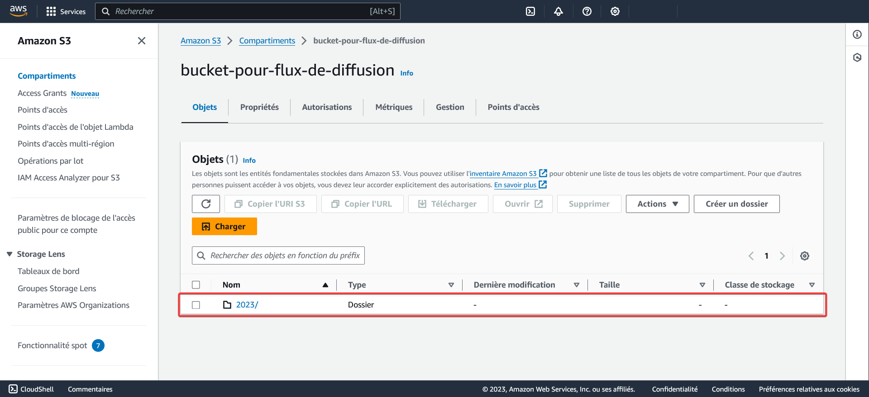
Task: Open Compartiments in sidebar
Action: tap(47, 76)
